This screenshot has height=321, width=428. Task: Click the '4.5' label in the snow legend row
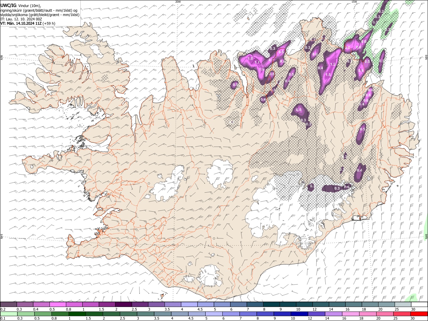pos(200,309)
